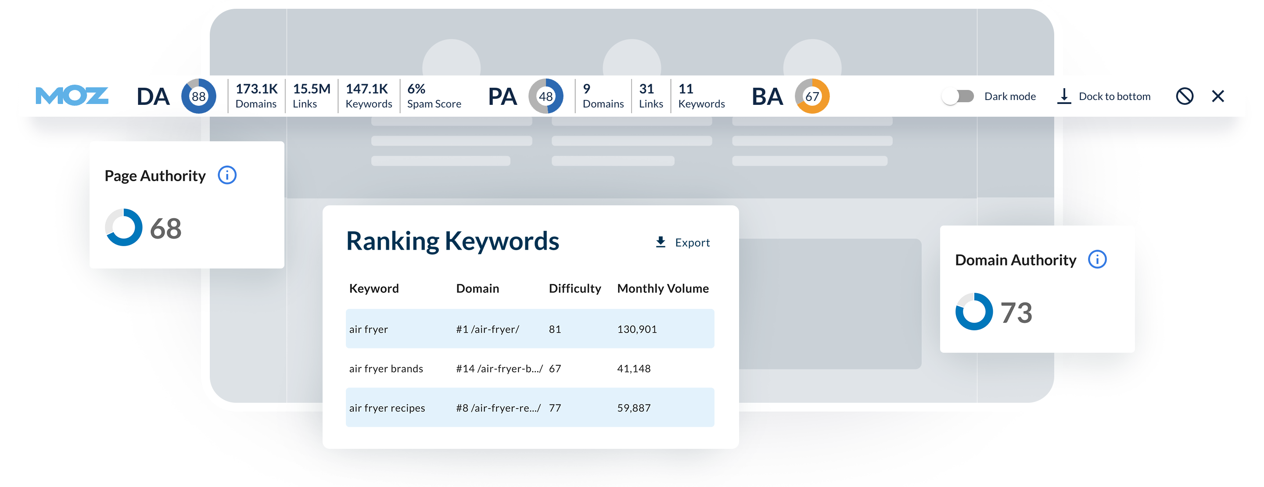Click the Moz logo in the toolbar
This screenshot has width=1264, height=487.
pyautogui.click(x=72, y=96)
